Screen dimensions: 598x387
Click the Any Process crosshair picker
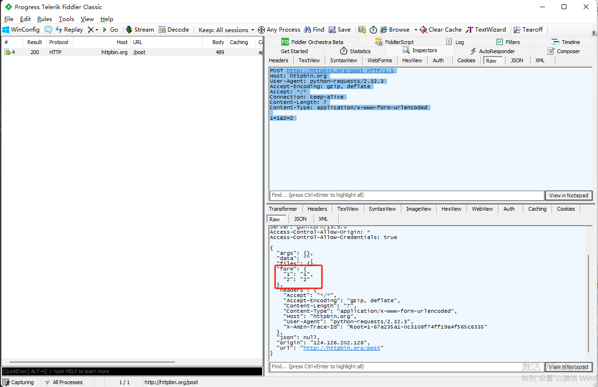(279, 30)
